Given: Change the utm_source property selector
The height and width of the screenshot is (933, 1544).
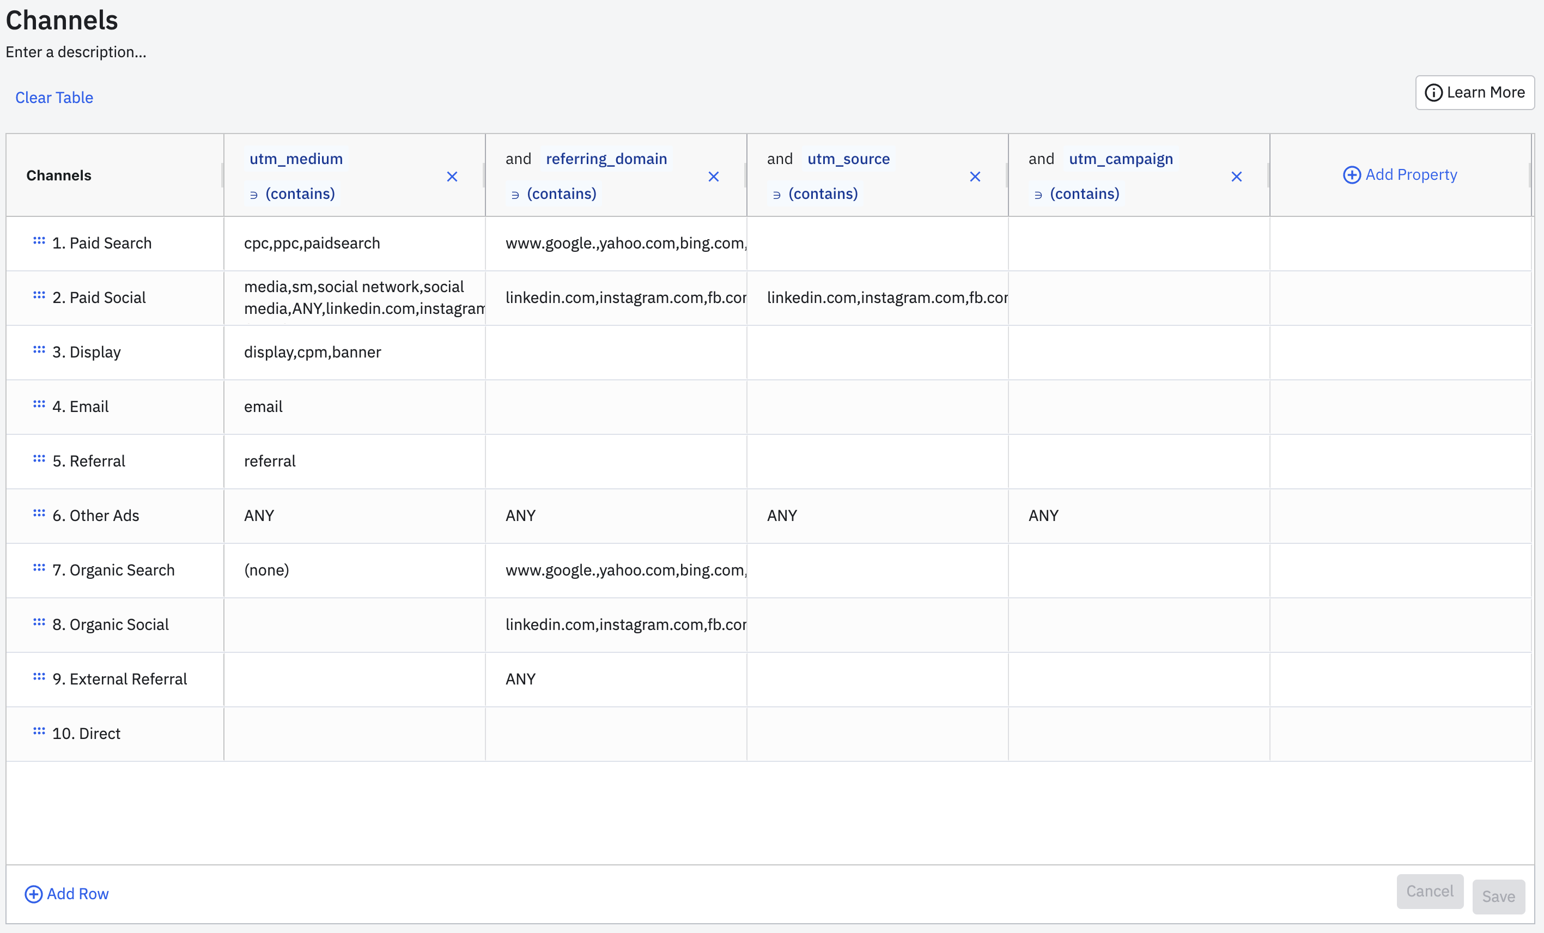Looking at the screenshot, I should 848,159.
